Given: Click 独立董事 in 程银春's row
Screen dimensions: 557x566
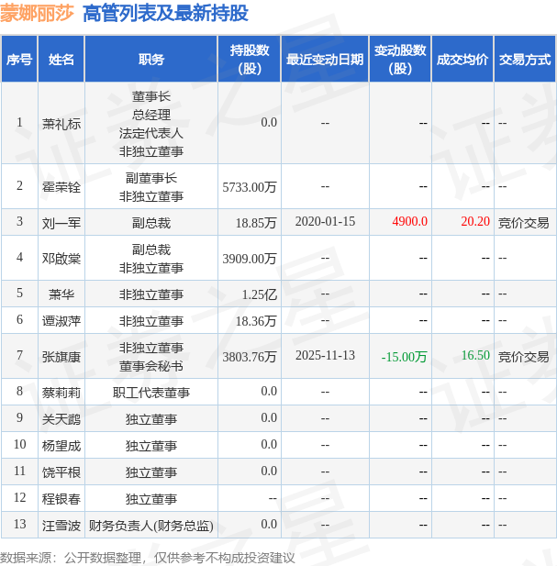Looking at the screenshot, I should [x=151, y=499].
